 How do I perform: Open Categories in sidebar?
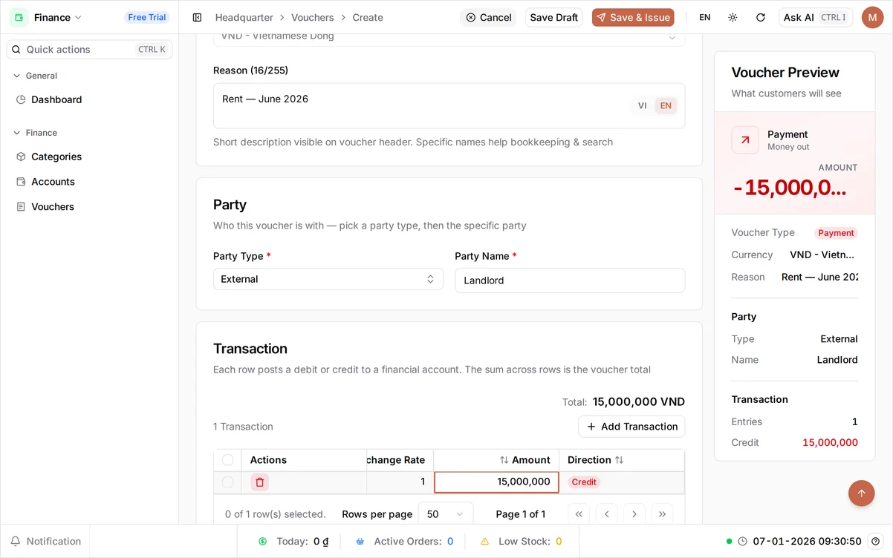tap(56, 157)
